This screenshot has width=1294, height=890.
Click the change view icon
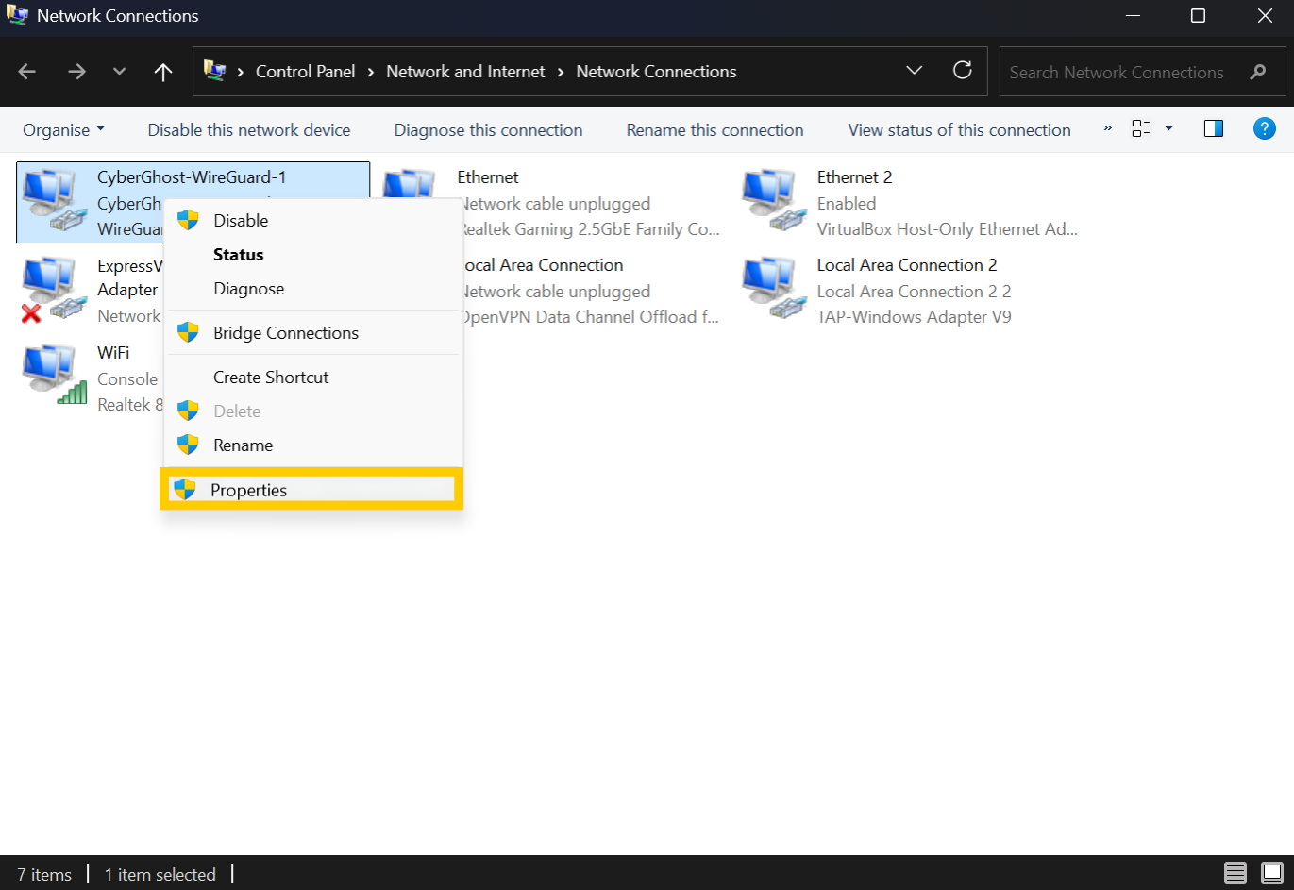(x=1141, y=128)
